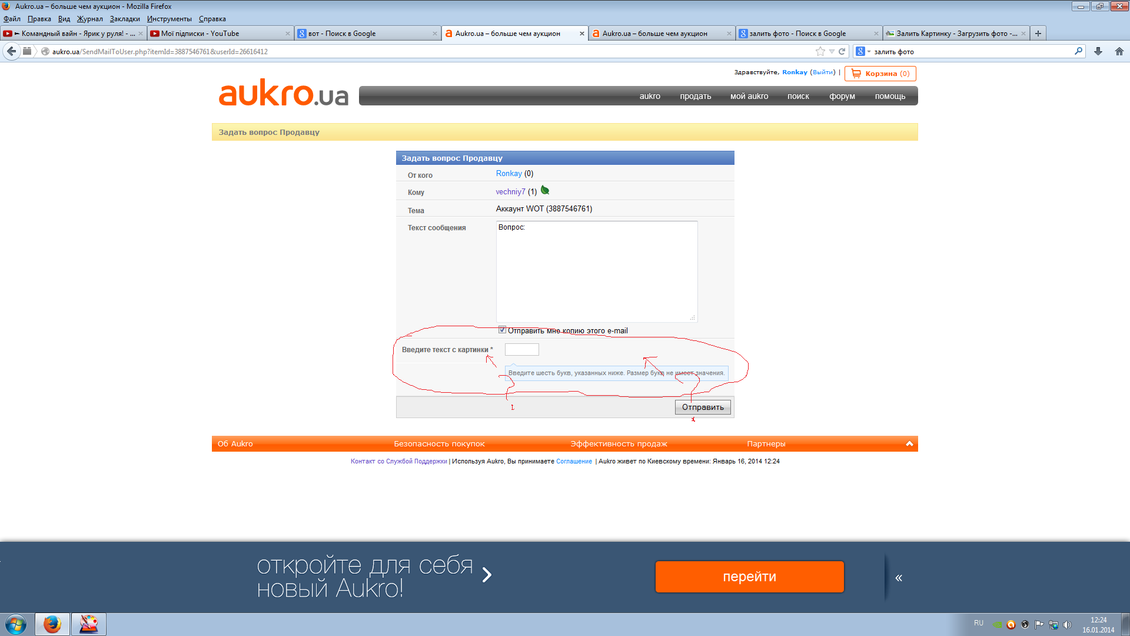Click Эффективность продаж footer section
1130x636 pixels.
pos(619,444)
